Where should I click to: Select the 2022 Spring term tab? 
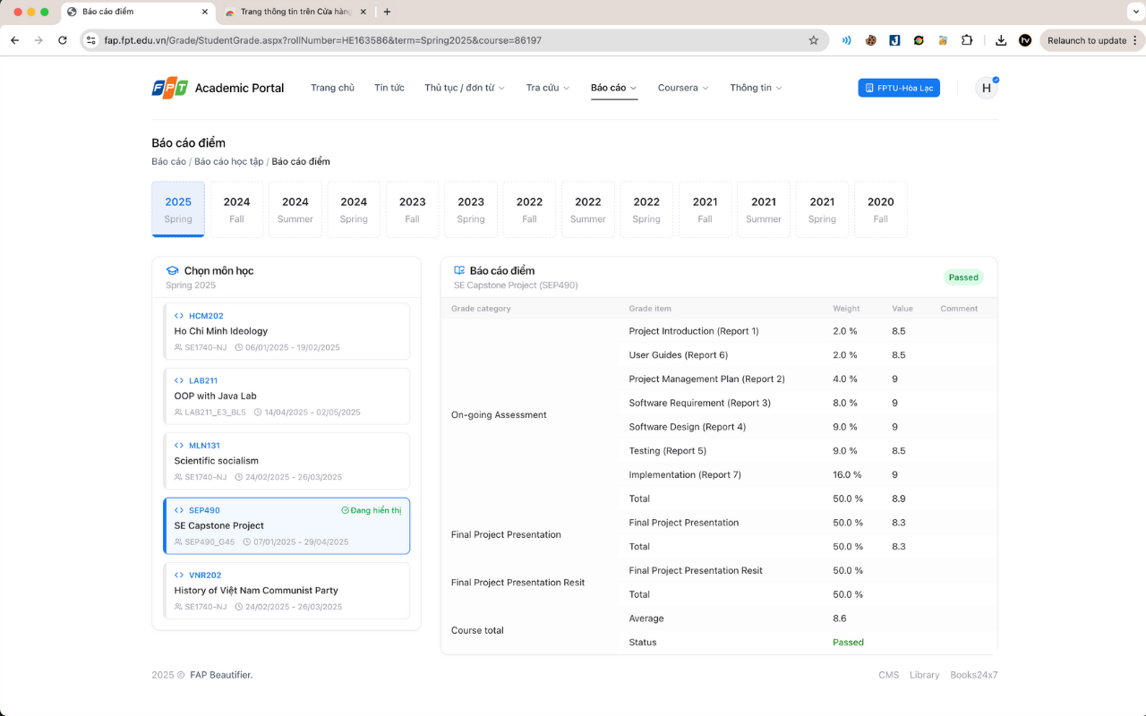tap(646, 209)
